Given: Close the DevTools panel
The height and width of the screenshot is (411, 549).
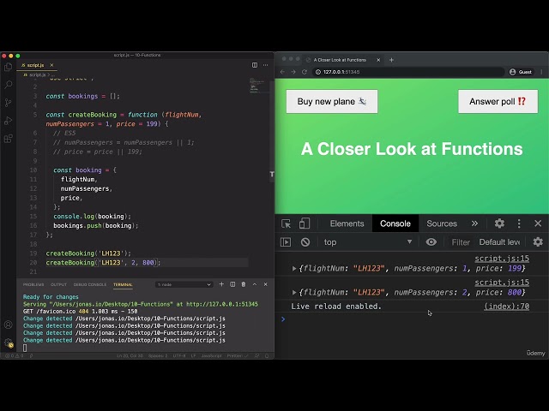Looking at the screenshot, I should (538, 223).
